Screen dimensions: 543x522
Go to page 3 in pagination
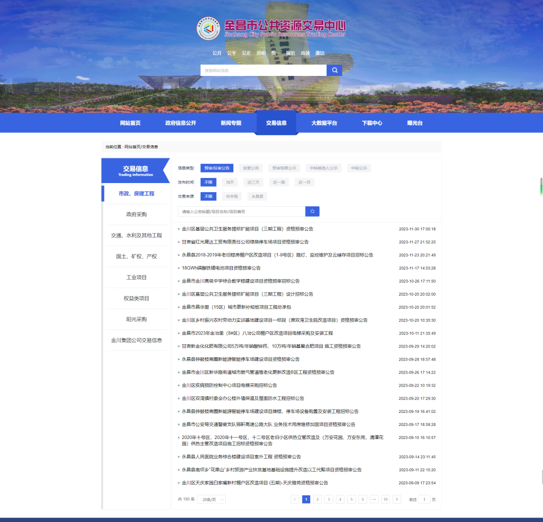(329, 499)
